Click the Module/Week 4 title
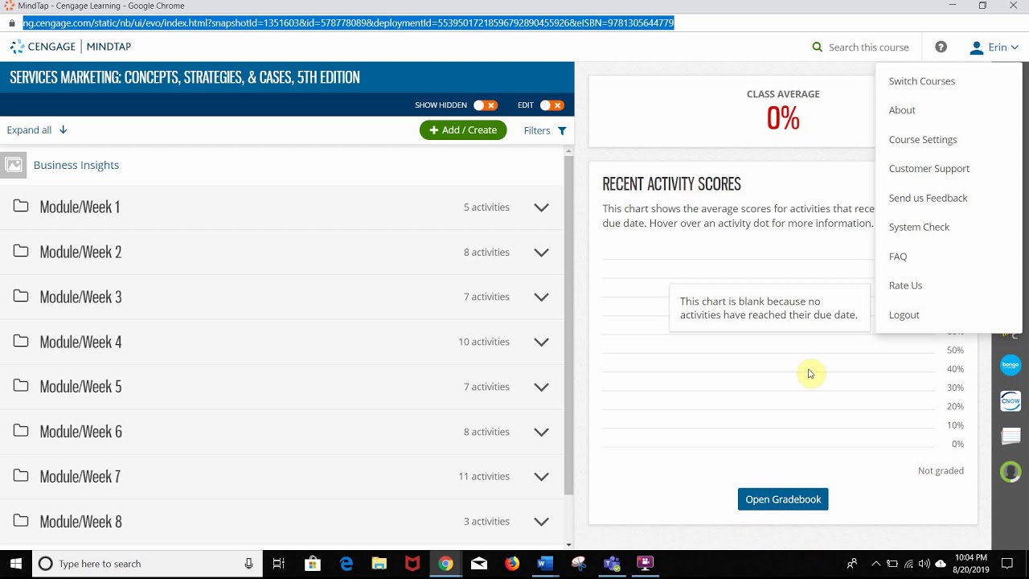 coord(80,342)
